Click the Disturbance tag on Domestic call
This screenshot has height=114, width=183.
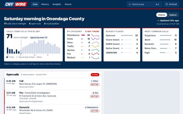pyautogui.click(x=92, y=107)
